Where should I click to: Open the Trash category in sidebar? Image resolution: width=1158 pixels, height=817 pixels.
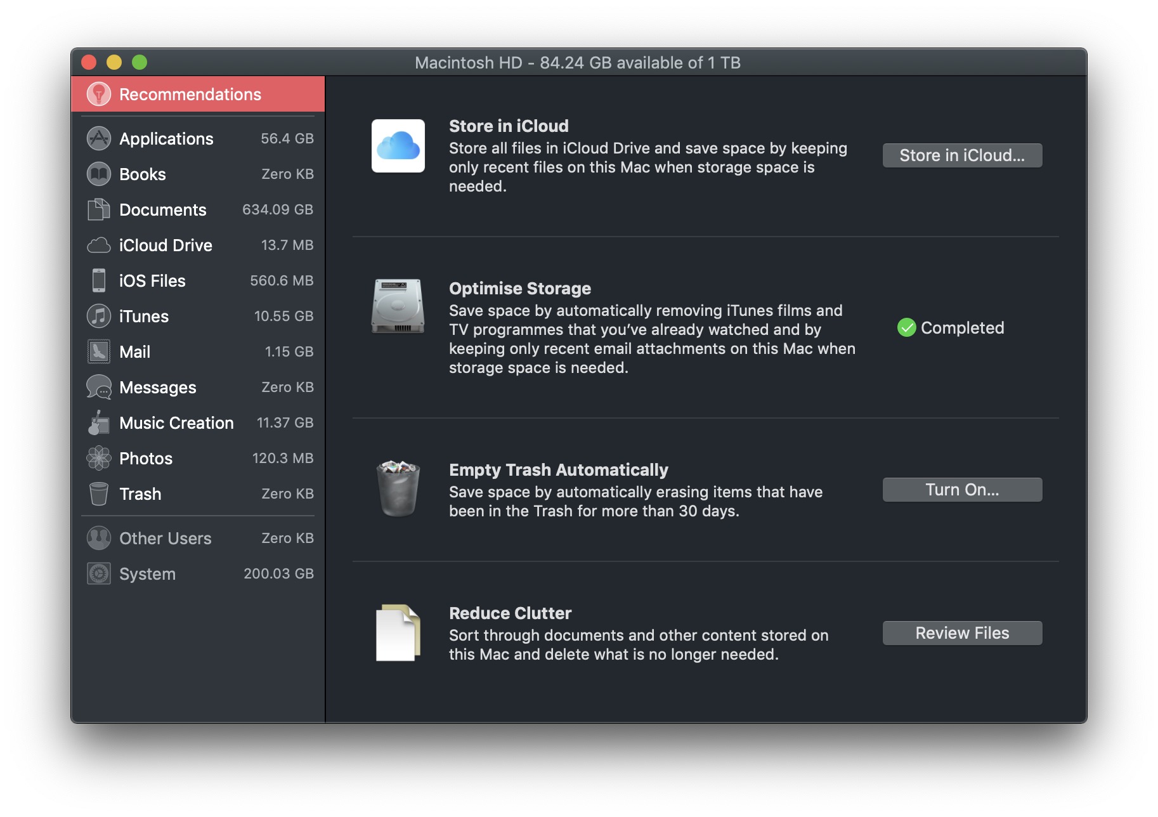(x=140, y=493)
